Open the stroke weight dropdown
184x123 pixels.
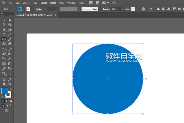[x=57, y=9]
